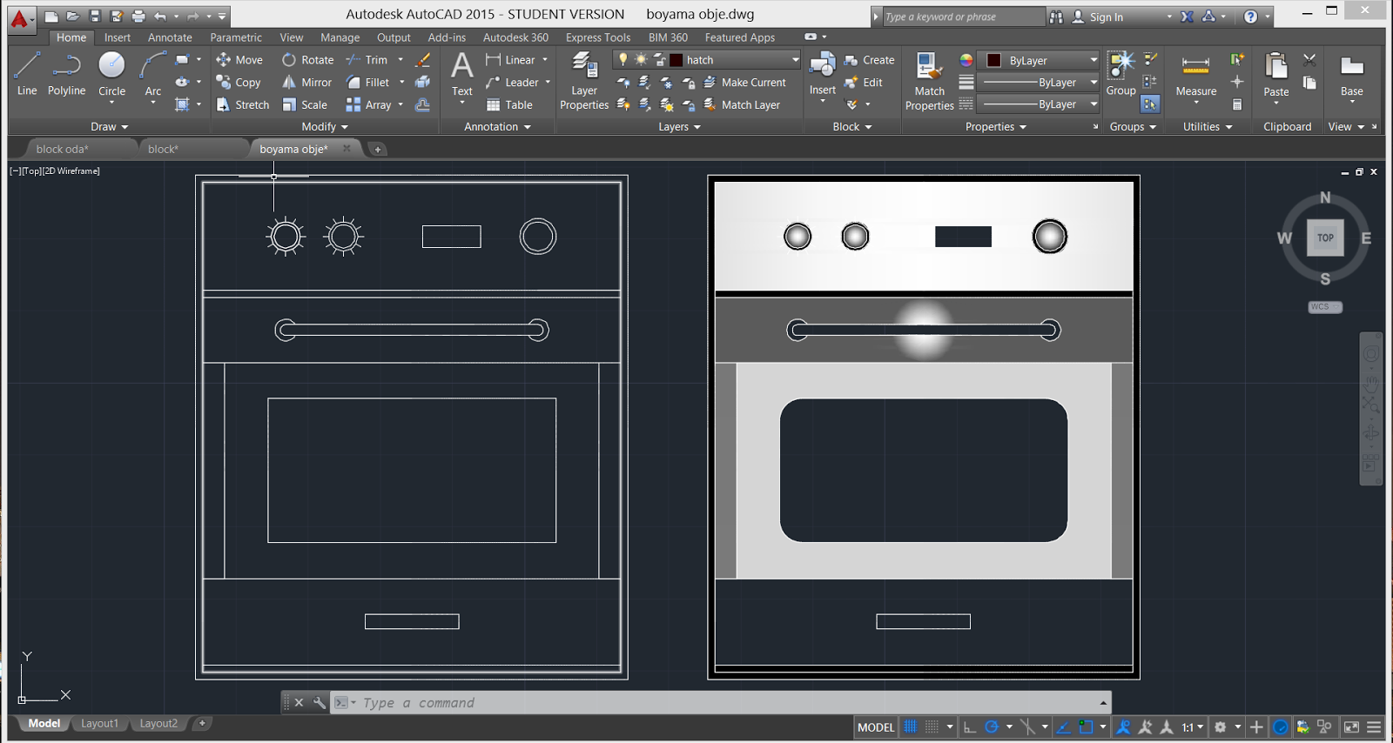Open the Measure utility
Viewport: 1393px width, 743px height.
pyautogui.click(x=1195, y=73)
